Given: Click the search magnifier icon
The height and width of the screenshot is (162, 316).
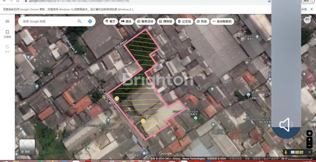Looking at the screenshot, I should (x=79, y=21).
